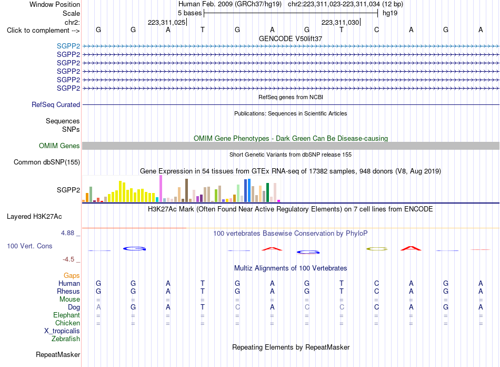Screen dimensions: 500x367
Task: Click 'chr2:223,311,023-223,311,034 (12 bp)' position text
Action: [345, 4]
